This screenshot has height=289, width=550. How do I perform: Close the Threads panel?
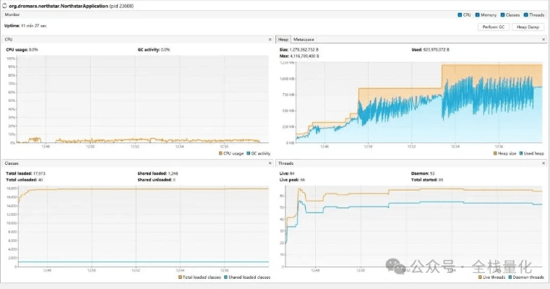click(543, 164)
